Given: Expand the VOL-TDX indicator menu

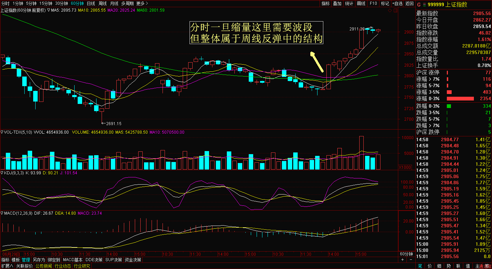Looking at the screenshot, I should point(2,132).
